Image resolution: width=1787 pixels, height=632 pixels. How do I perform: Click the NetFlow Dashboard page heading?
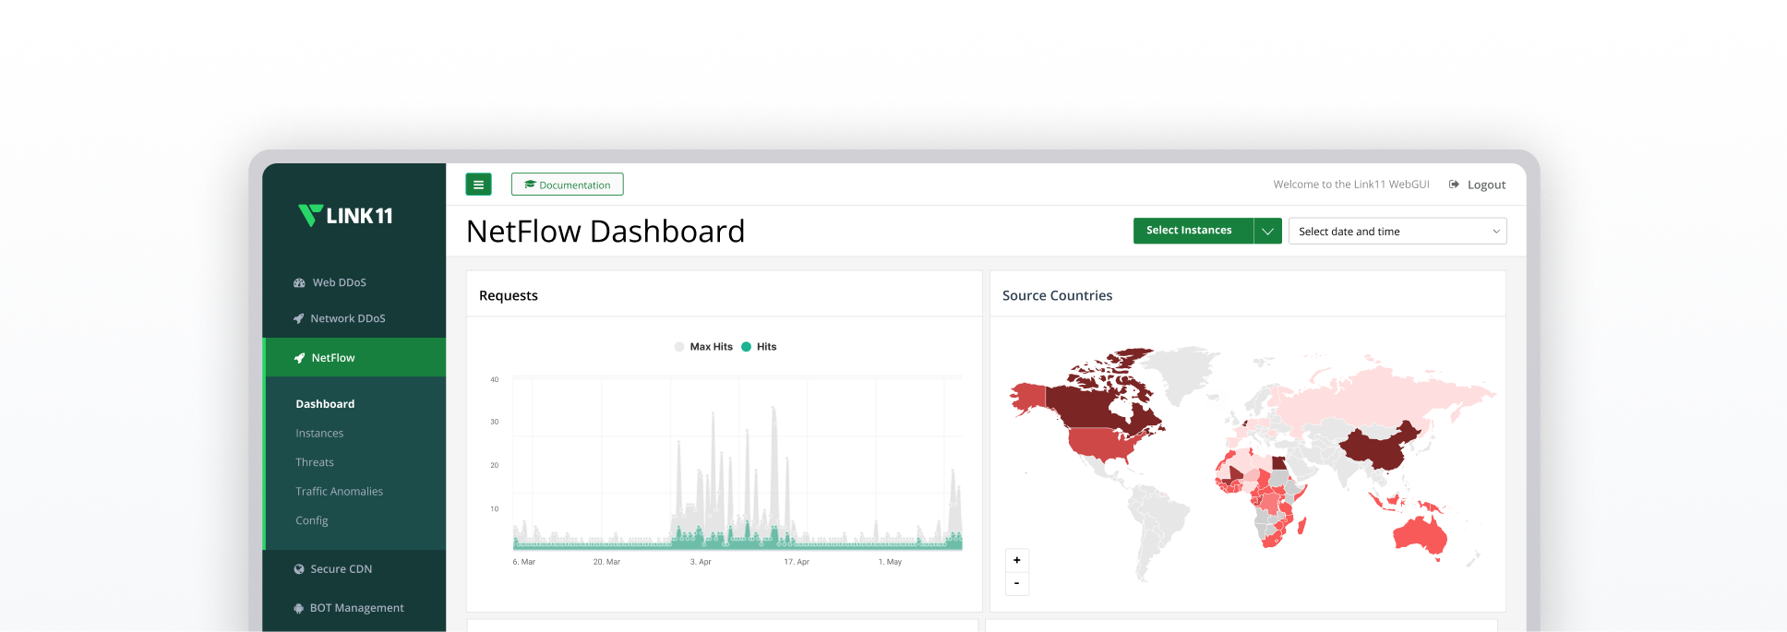coord(606,231)
